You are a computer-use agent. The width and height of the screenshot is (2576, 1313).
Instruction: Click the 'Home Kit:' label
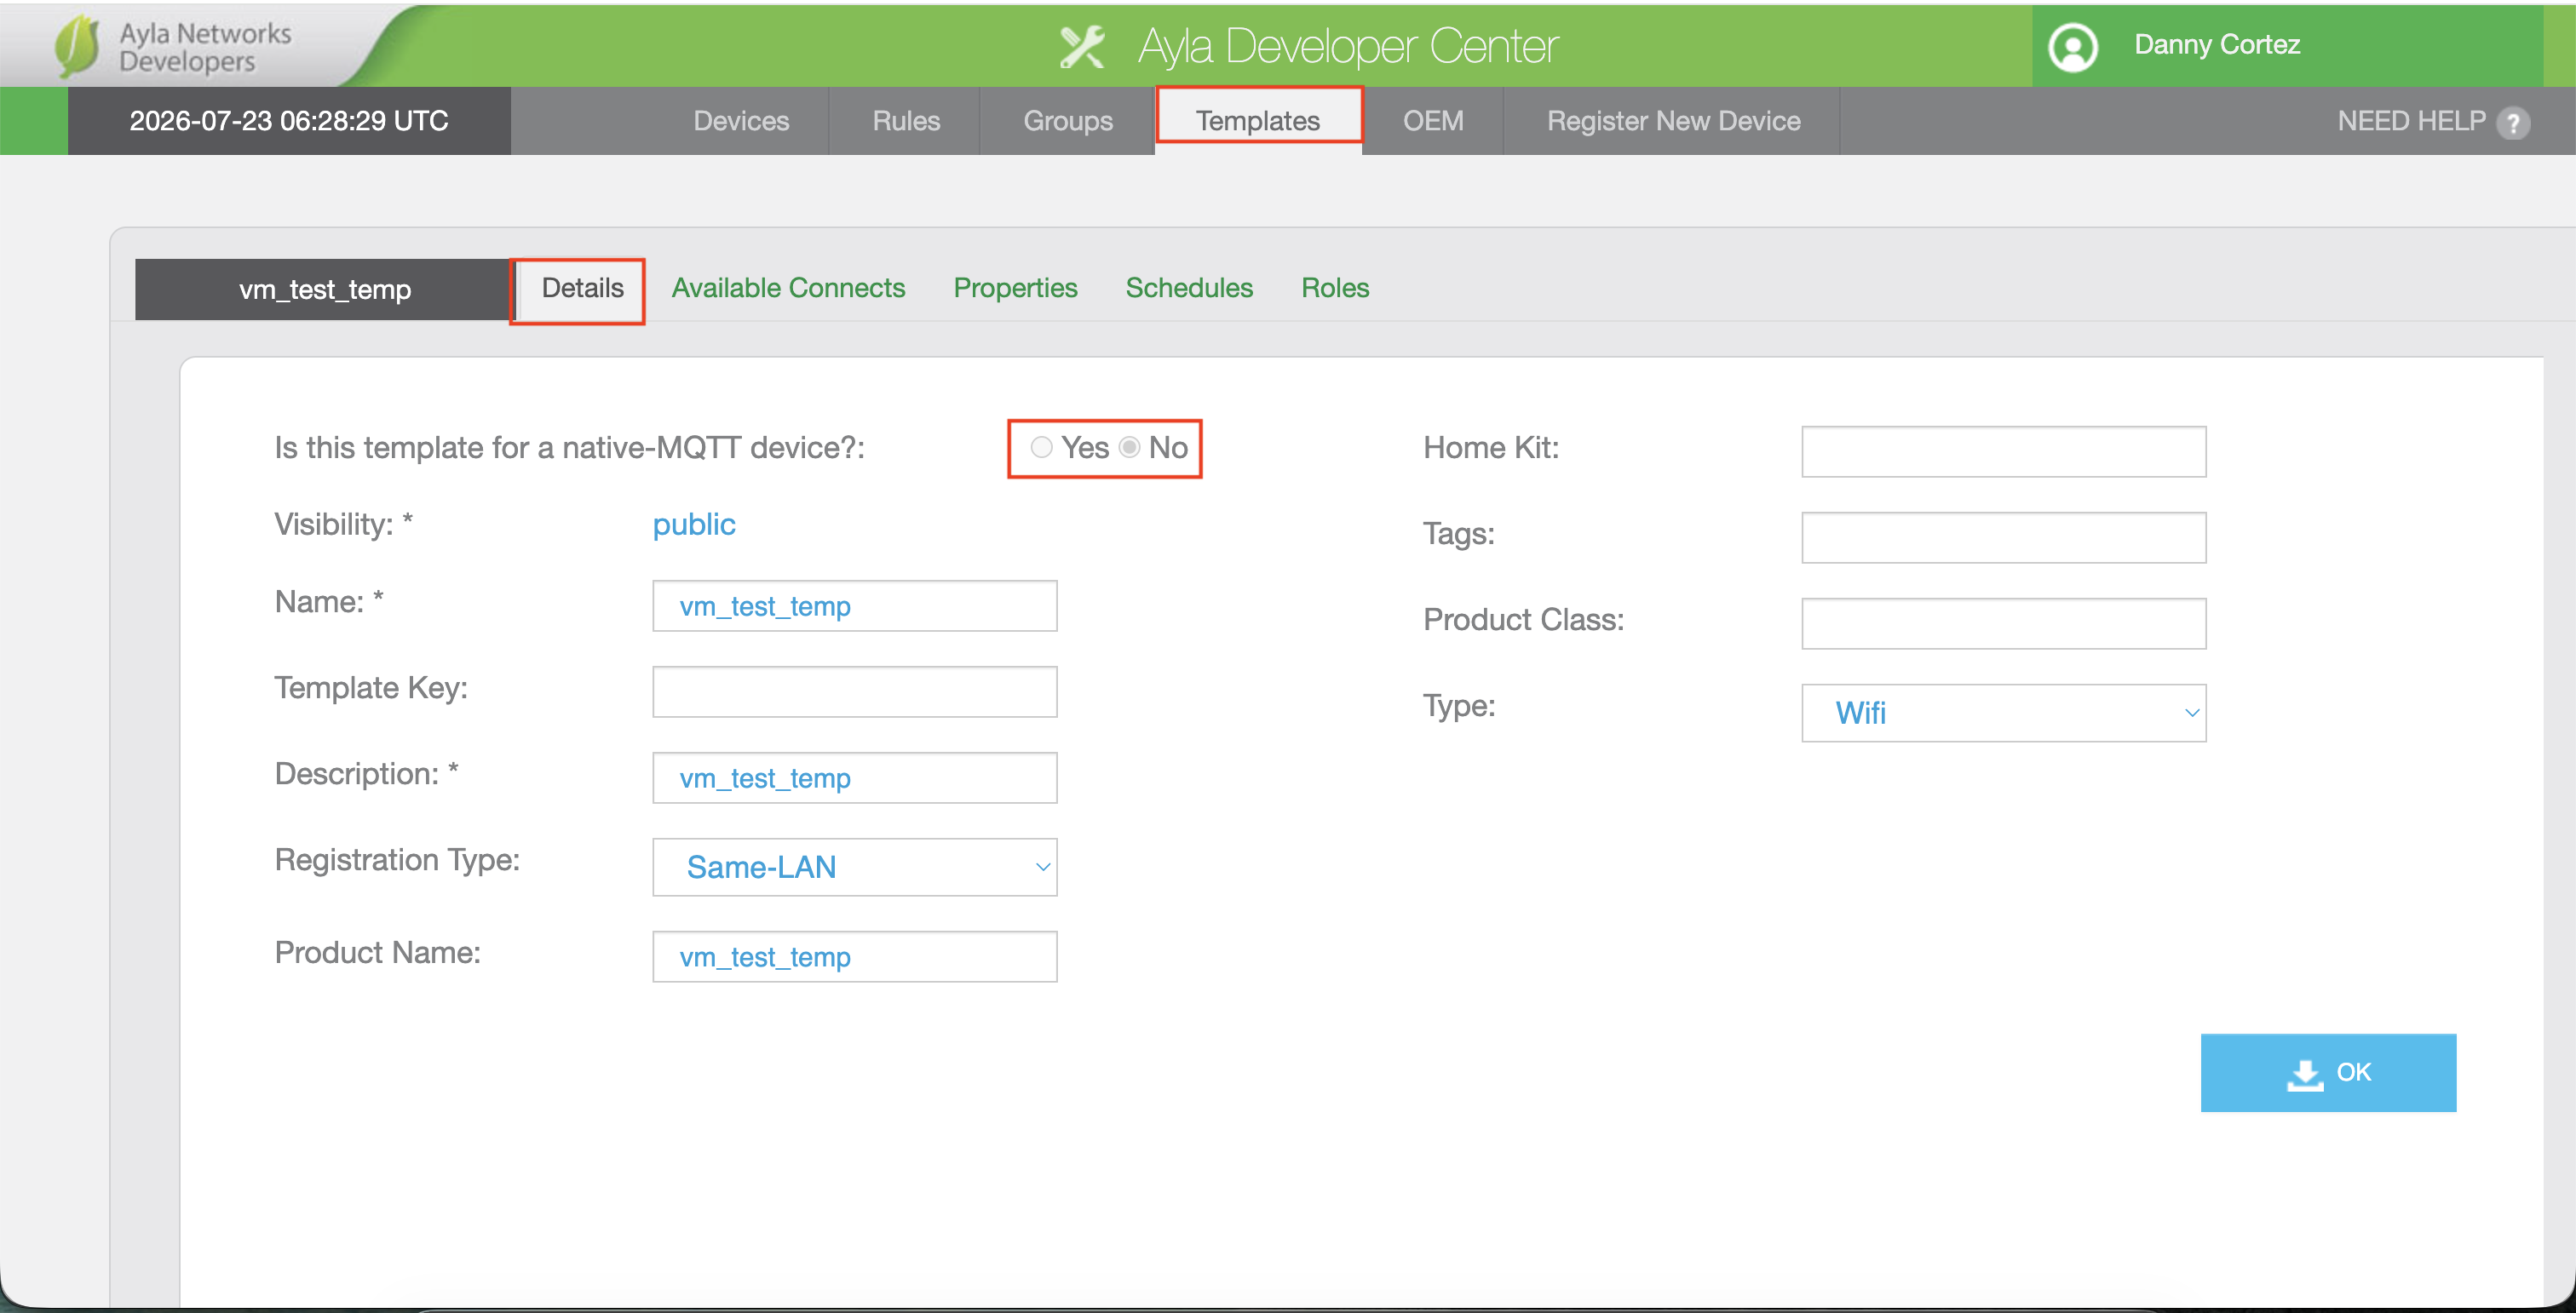(x=1490, y=448)
